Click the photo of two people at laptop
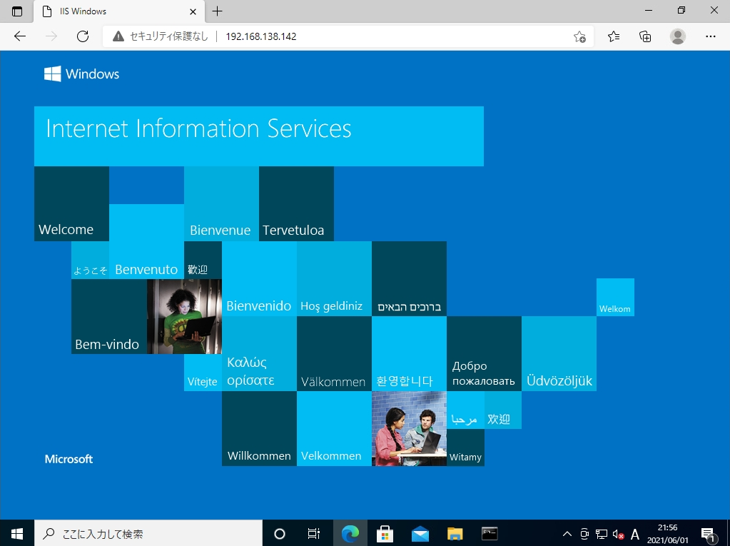 coord(409,429)
